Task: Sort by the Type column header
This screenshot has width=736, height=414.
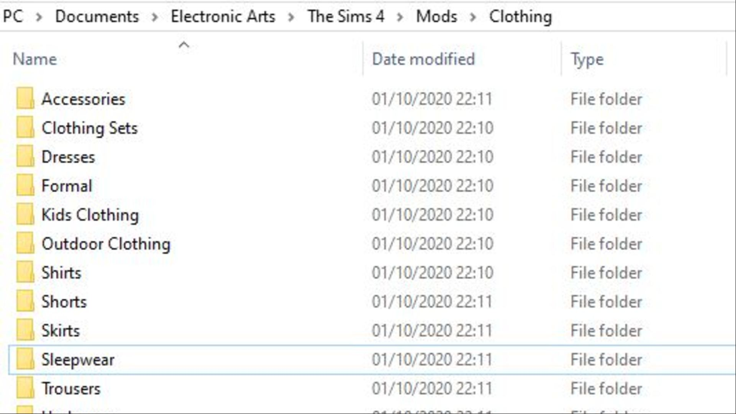Action: tap(644, 59)
